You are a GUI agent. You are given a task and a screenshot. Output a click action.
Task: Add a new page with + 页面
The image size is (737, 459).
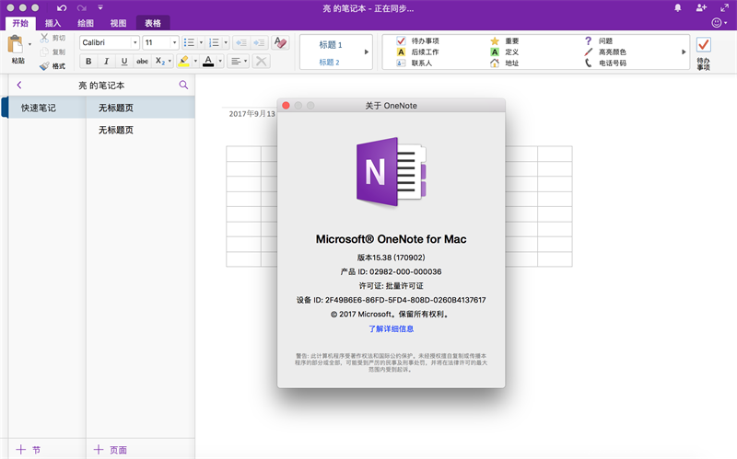point(110,450)
